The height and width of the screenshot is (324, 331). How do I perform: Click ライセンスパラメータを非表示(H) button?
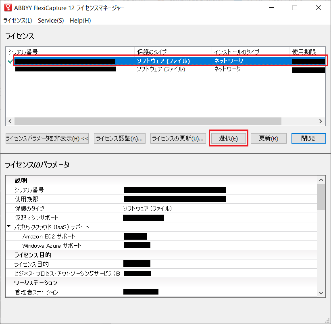[47, 138]
